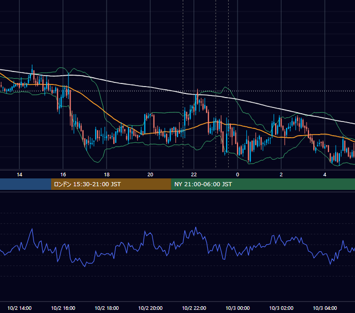Click the 10/3 04:00 time label
This screenshot has height=313, width=355.
click(325, 308)
